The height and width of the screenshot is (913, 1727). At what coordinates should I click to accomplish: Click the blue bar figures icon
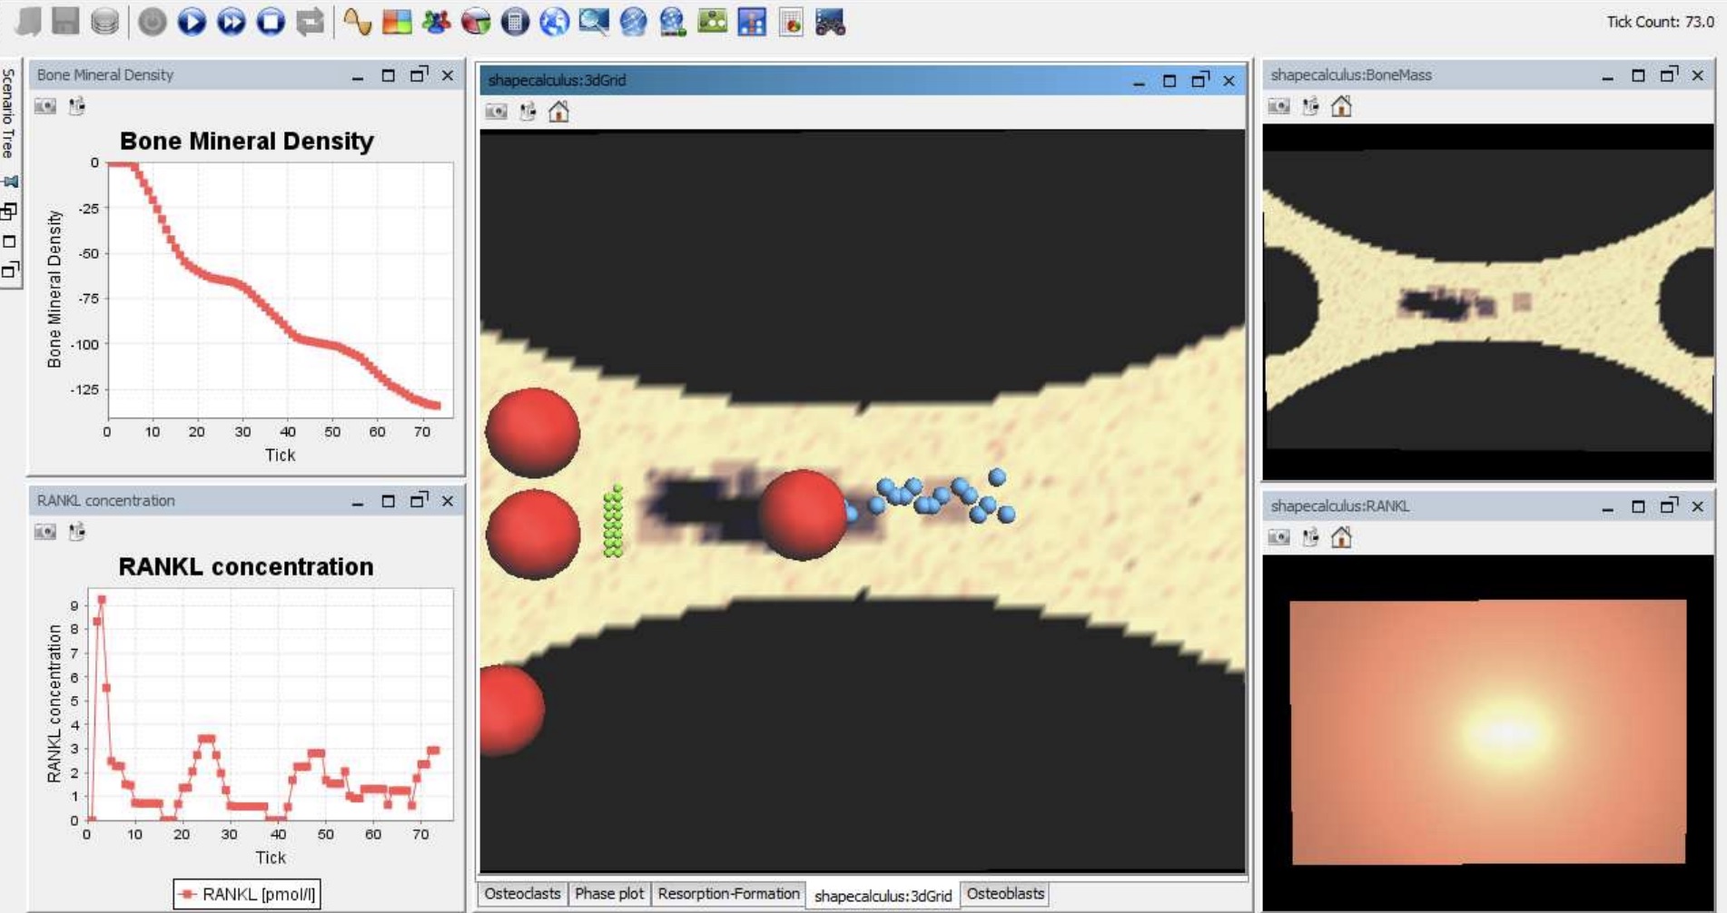[752, 22]
